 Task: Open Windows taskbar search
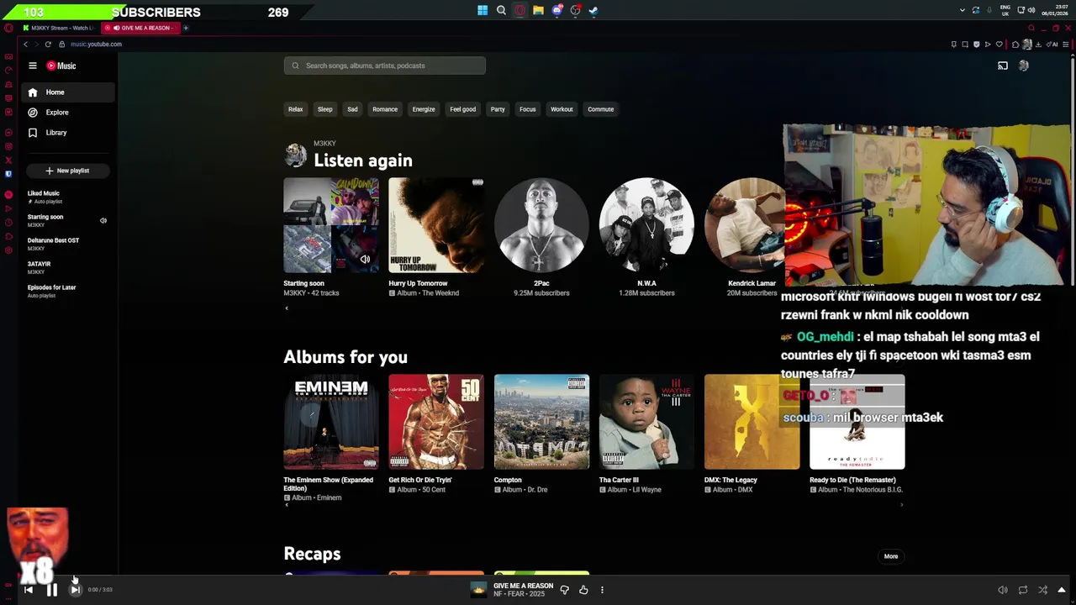coord(501,11)
